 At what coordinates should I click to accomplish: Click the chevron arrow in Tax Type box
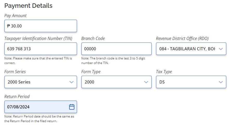pos(221,82)
